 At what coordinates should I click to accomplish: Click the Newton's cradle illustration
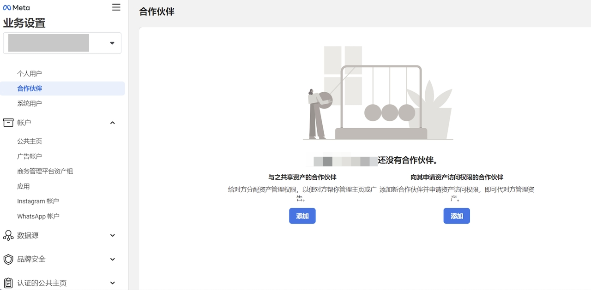(x=378, y=93)
